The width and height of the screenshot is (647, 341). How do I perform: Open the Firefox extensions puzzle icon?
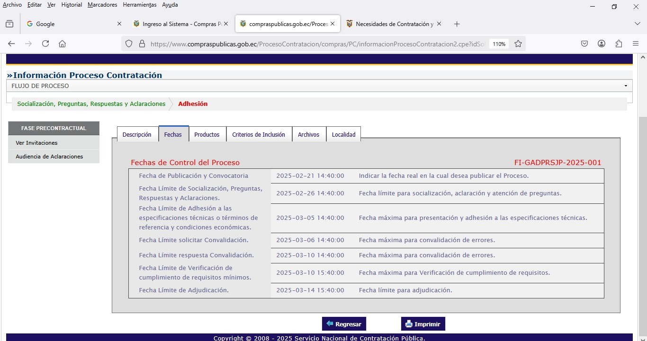point(619,44)
